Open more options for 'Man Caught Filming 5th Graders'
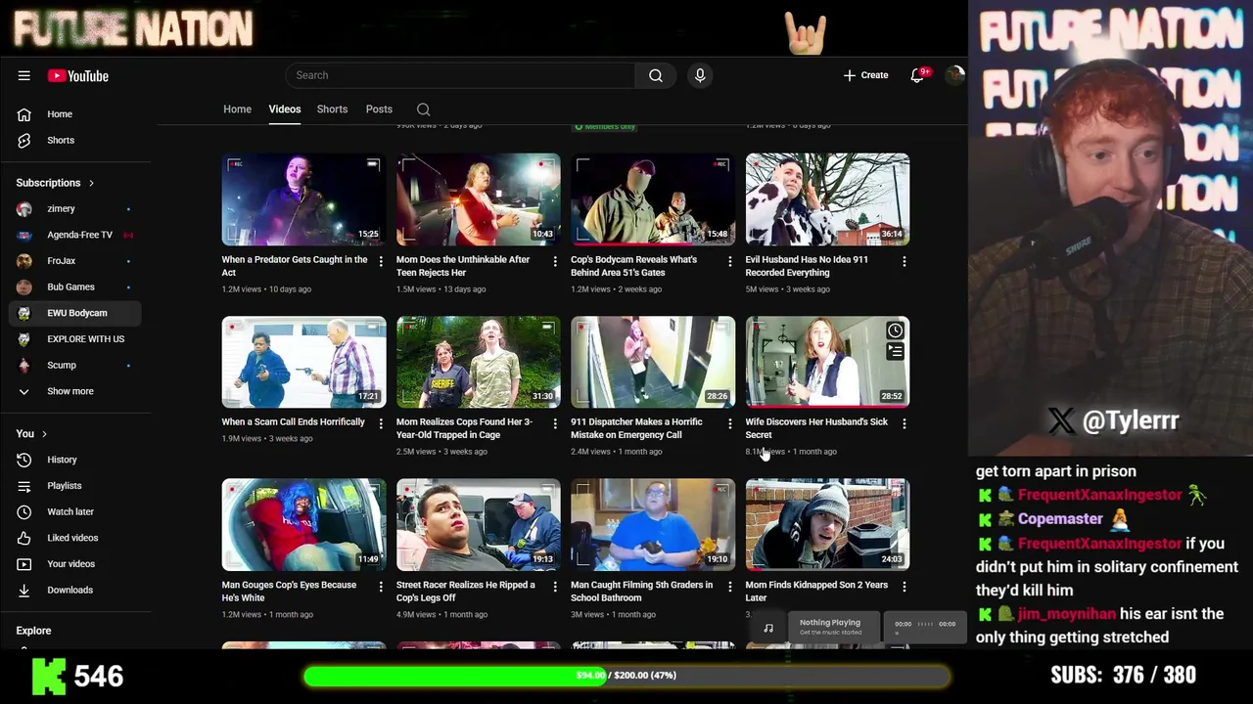Screen dimensions: 1253x704 click(729, 587)
